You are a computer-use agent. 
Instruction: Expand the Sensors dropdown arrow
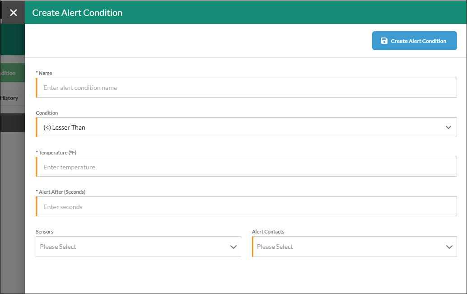click(233, 247)
